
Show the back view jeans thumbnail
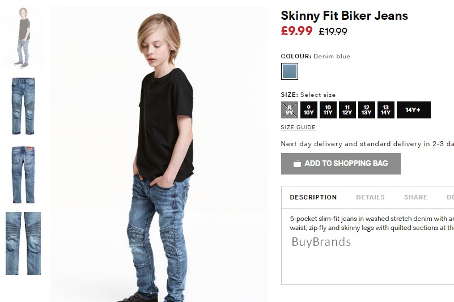[23, 175]
